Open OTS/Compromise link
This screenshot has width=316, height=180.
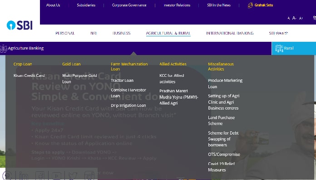click(x=224, y=155)
